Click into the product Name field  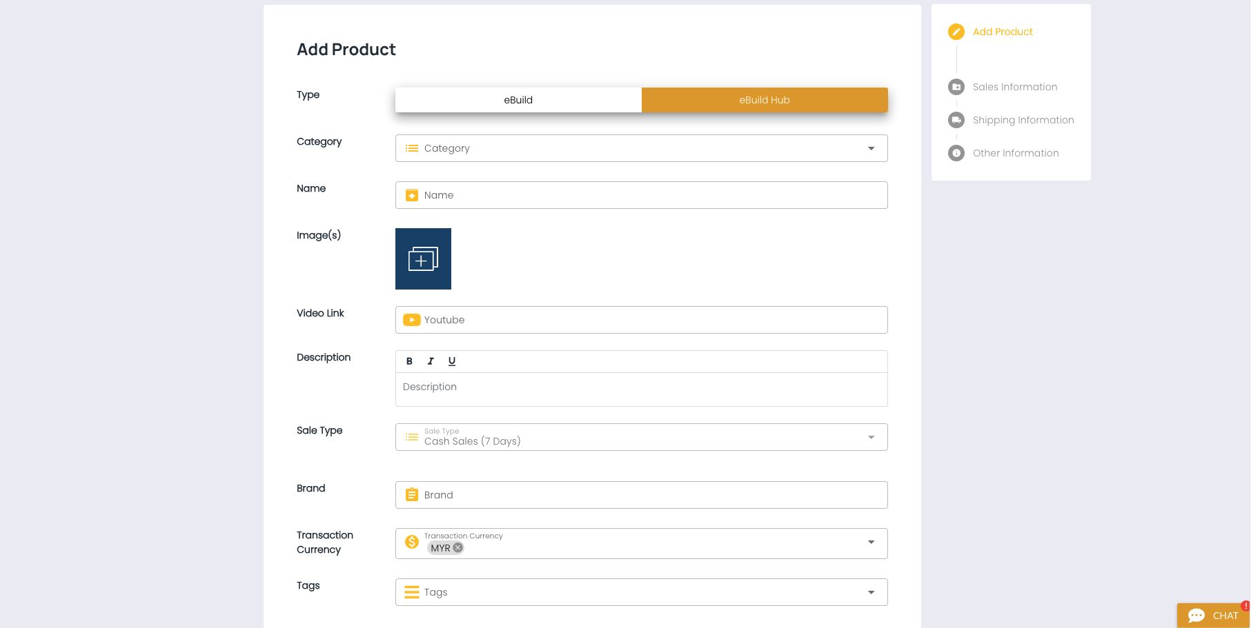coord(649,195)
